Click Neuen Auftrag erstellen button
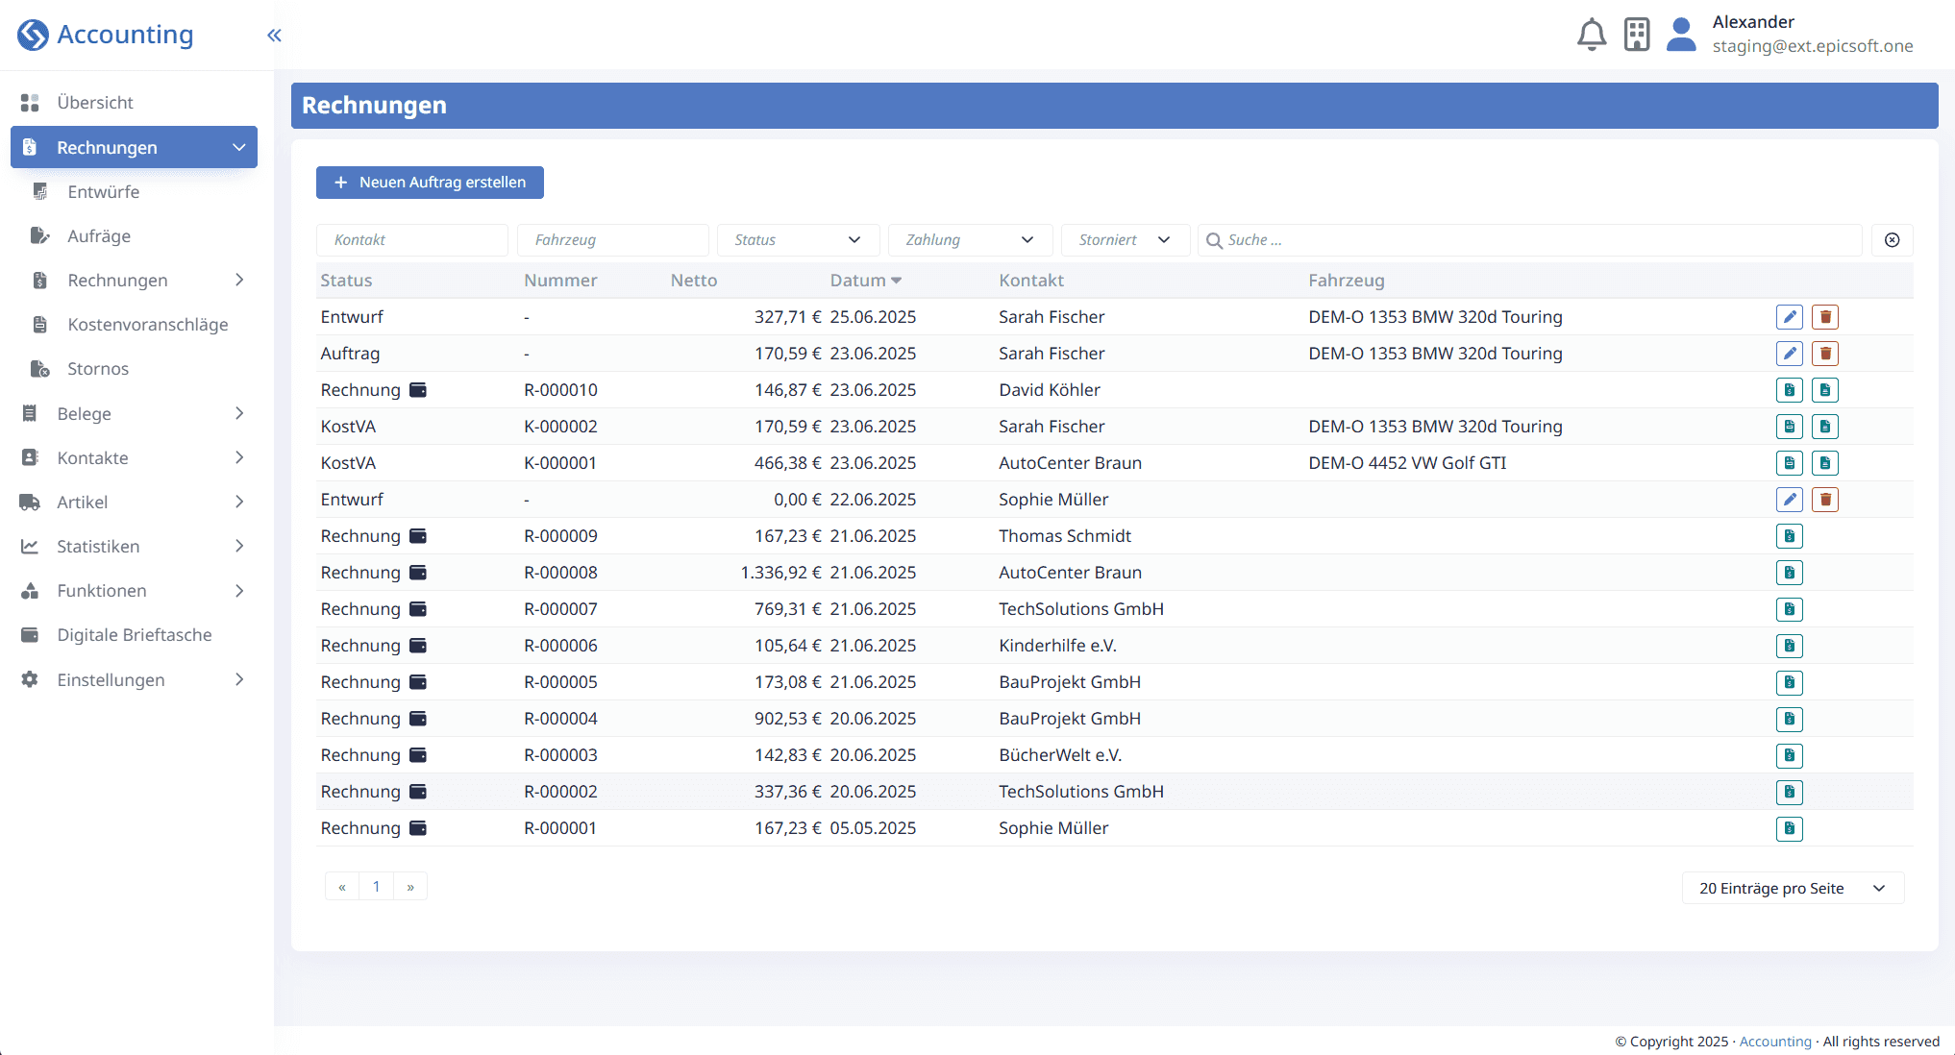 pyautogui.click(x=430, y=183)
